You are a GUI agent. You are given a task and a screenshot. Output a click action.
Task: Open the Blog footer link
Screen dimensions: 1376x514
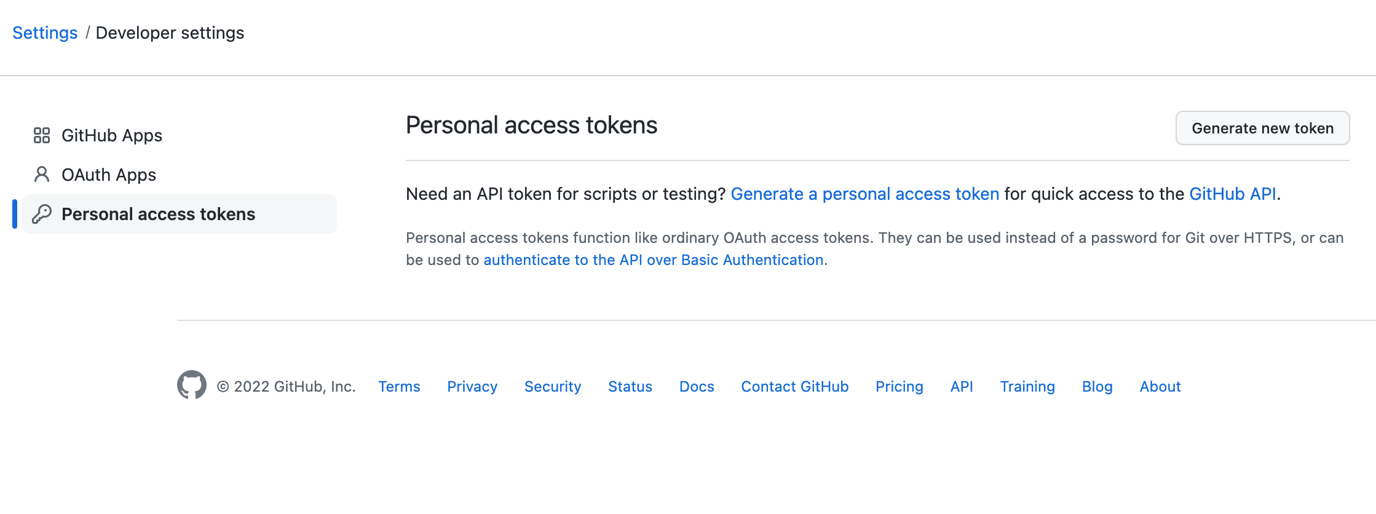pyautogui.click(x=1097, y=387)
